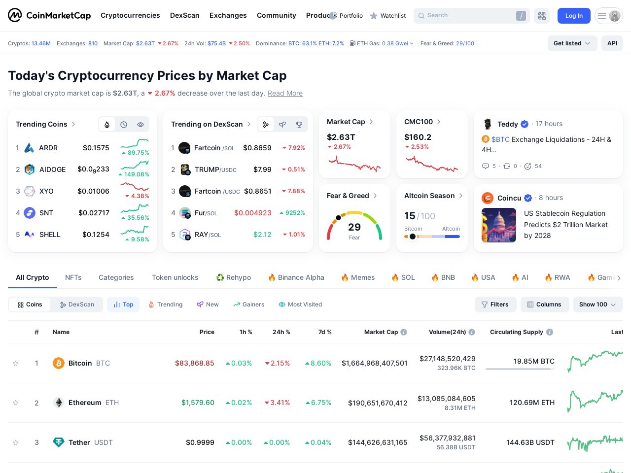This screenshot has width=631, height=473.
Task: Click inside the Search field
Action: 468,15
